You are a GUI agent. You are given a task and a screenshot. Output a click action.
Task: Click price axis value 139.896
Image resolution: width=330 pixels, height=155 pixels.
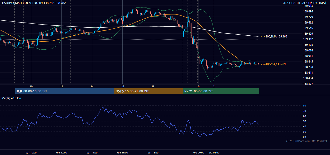(309, 11)
